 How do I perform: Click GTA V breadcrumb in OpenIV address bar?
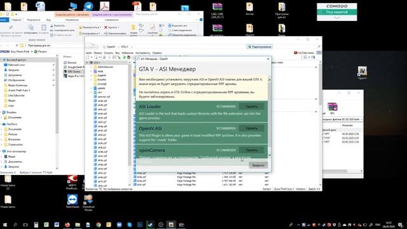point(125,46)
